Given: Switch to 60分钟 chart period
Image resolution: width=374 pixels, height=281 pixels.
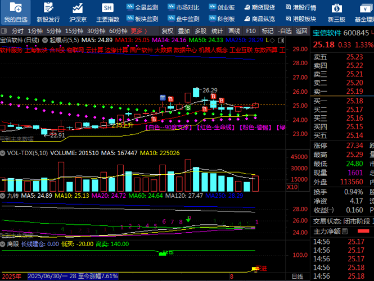Looking at the screenshot, I should point(118,31).
